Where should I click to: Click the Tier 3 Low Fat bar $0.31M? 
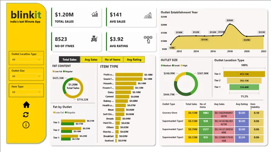[x=73, y=121]
